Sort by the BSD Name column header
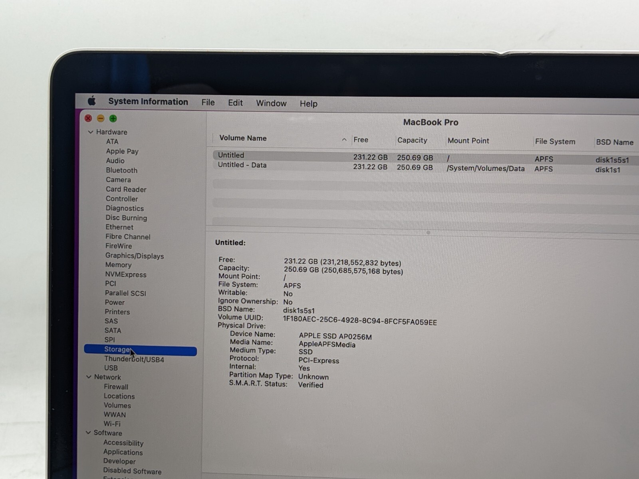This screenshot has width=639, height=479. click(x=615, y=143)
